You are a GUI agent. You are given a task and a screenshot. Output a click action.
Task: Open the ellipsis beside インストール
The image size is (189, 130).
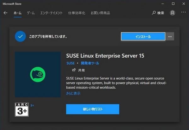[x=170, y=37]
